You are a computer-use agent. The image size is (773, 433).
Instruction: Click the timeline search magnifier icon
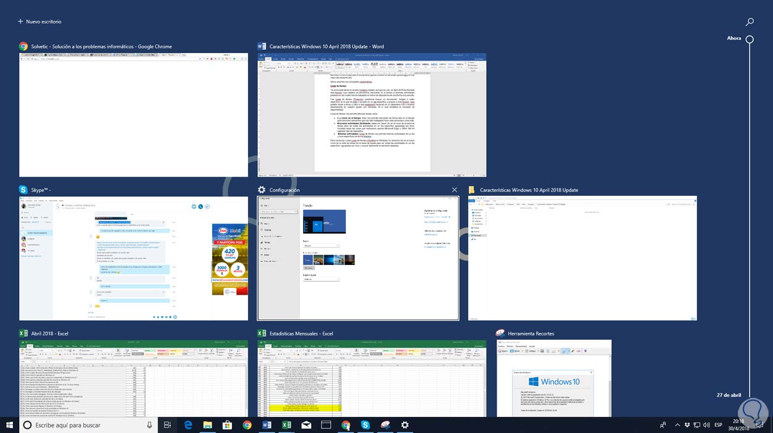click(x=750, y=22)
